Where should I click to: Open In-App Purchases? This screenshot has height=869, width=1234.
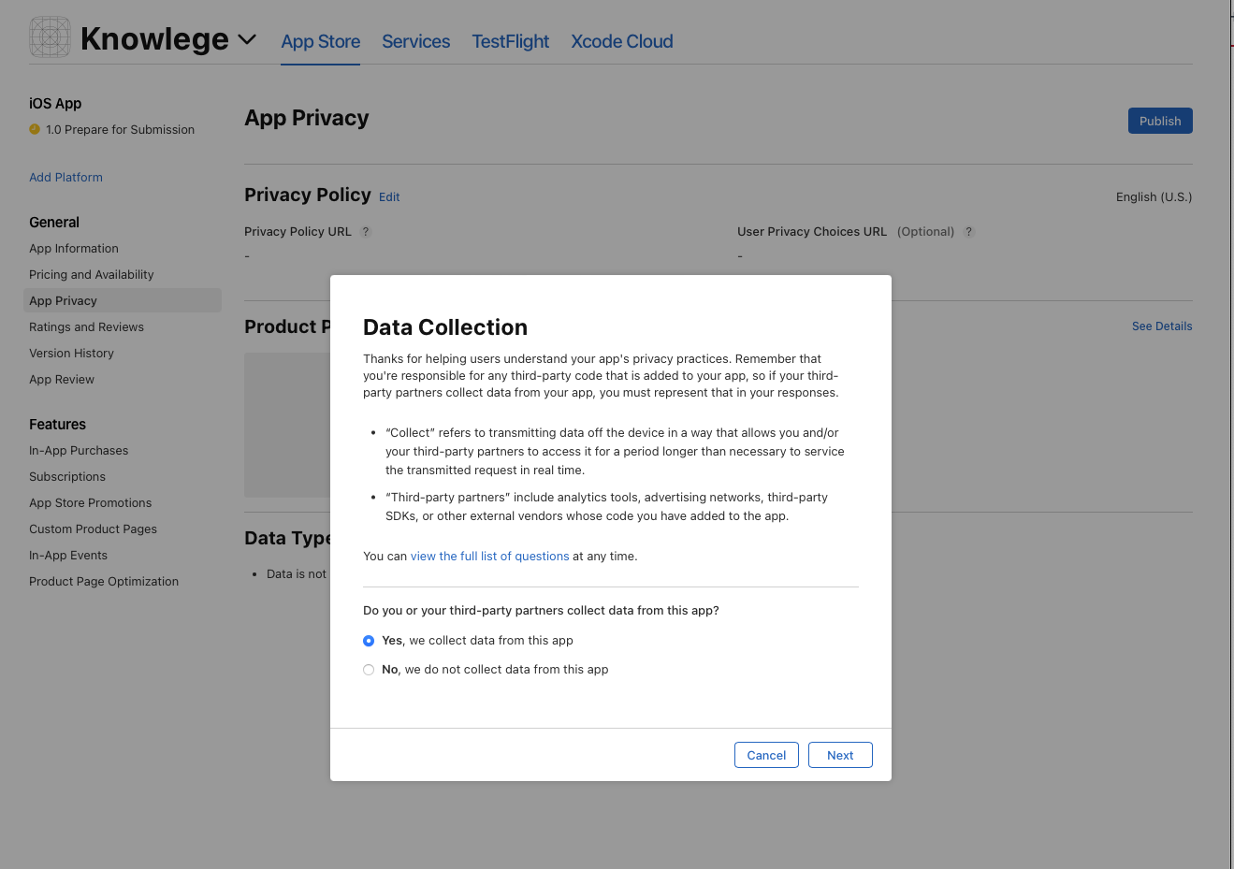pos(79,450)
